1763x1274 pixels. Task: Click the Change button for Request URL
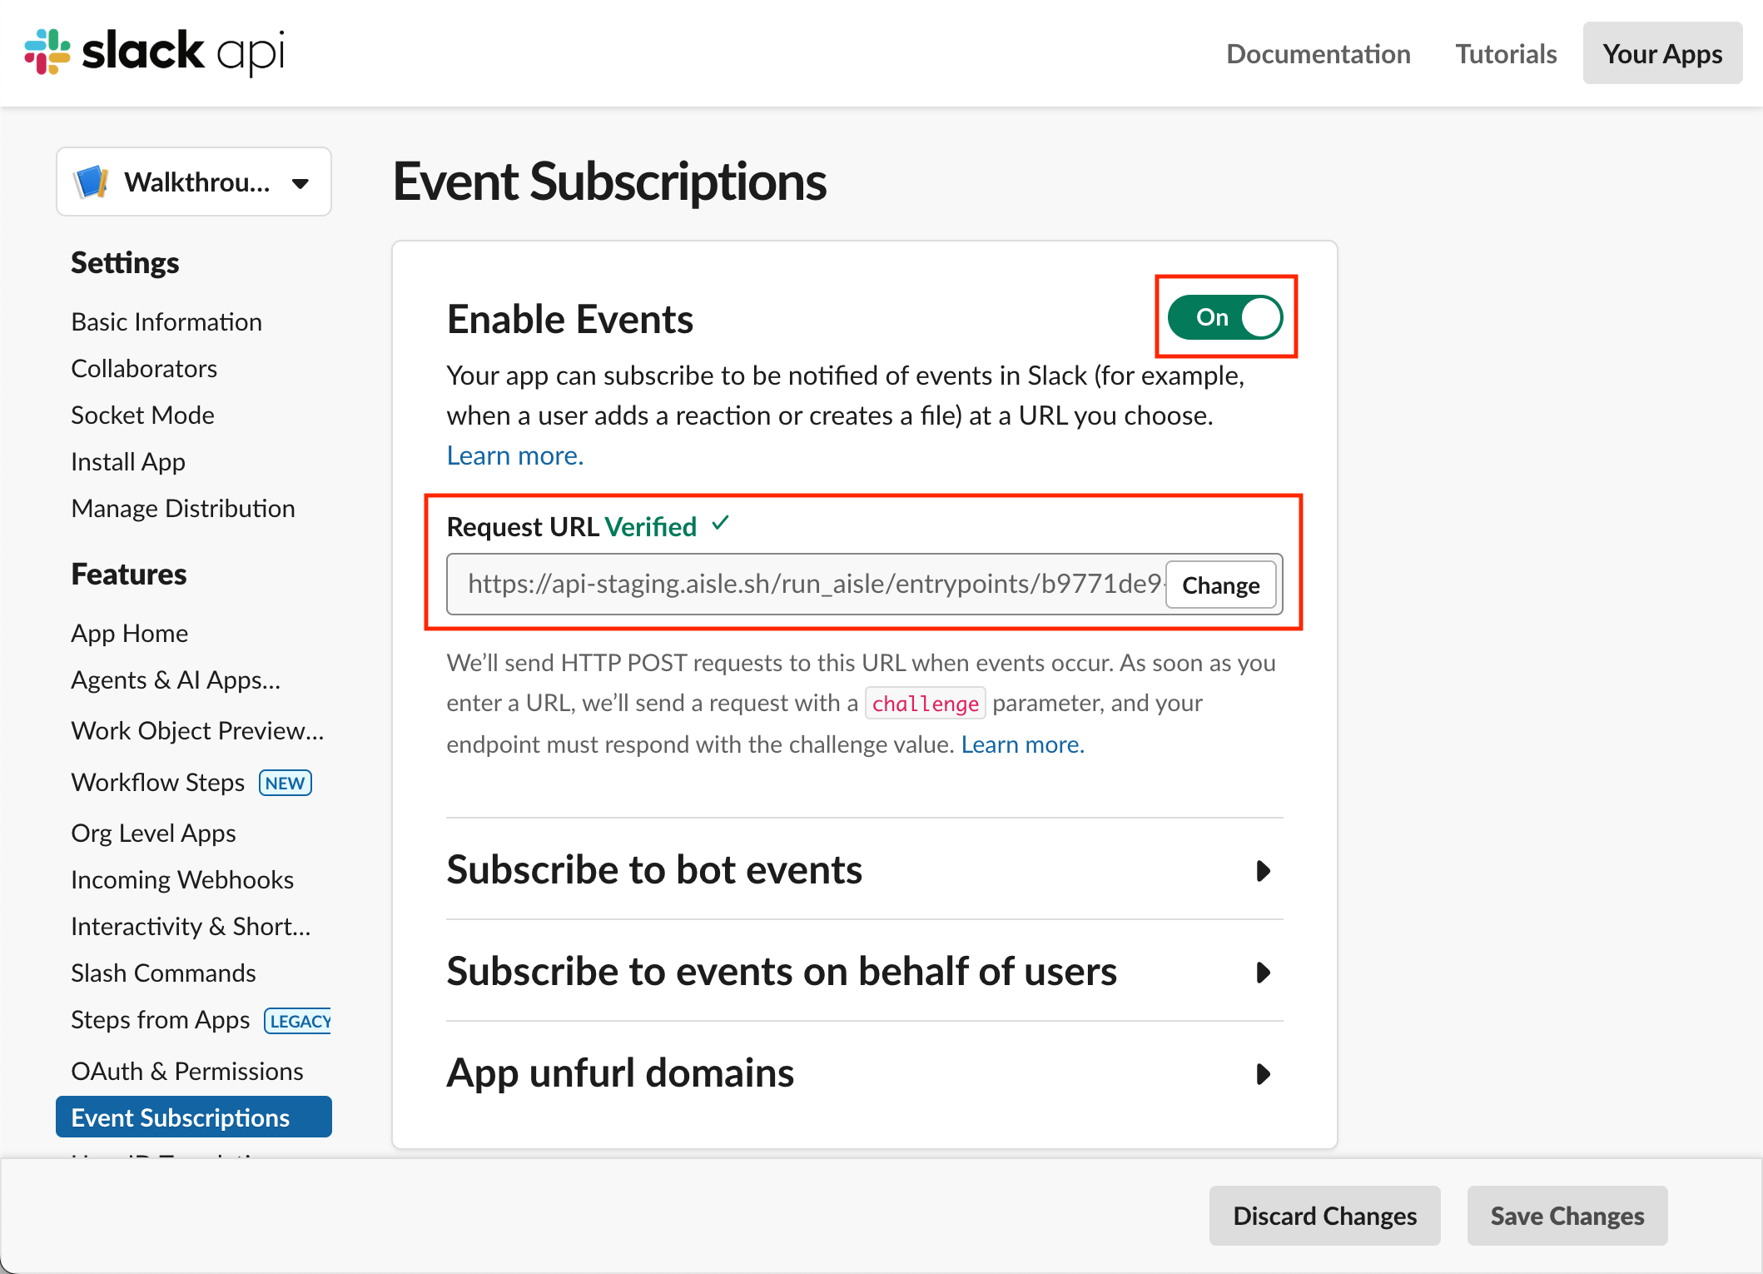(x=1219, y=585)
